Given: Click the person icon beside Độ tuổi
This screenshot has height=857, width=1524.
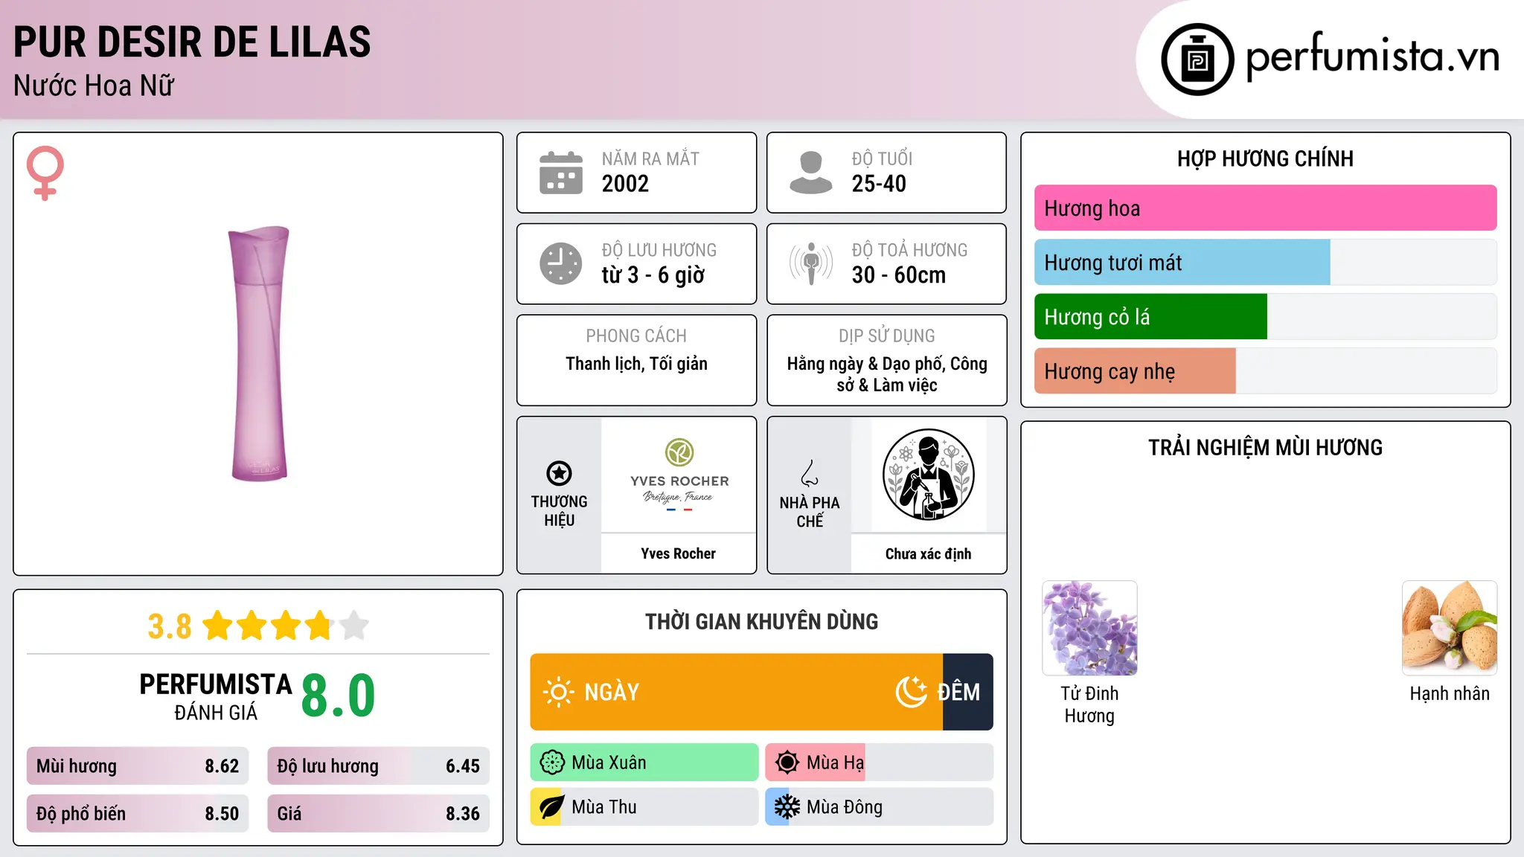Looking at the screenshot, I should [811, 173].
